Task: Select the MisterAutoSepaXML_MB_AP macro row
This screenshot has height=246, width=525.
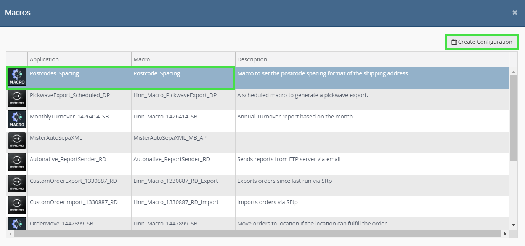Action: pos(258,142)
